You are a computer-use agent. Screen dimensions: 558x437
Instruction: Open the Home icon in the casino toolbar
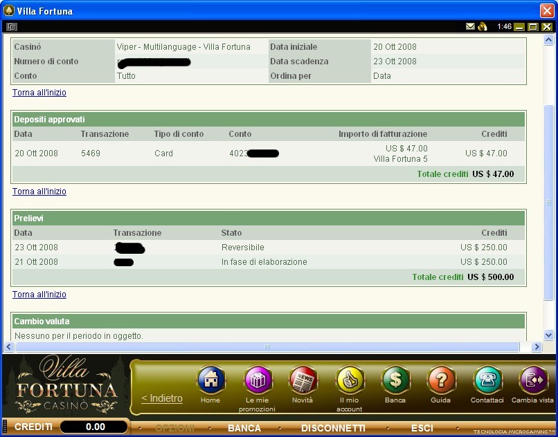210,380
